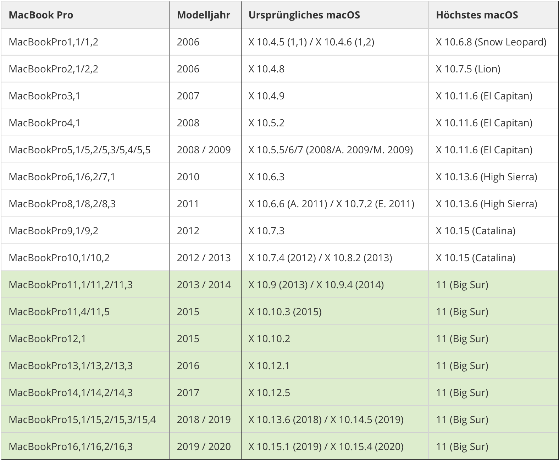Select the MacBookPro12,1 model cell

47,339
